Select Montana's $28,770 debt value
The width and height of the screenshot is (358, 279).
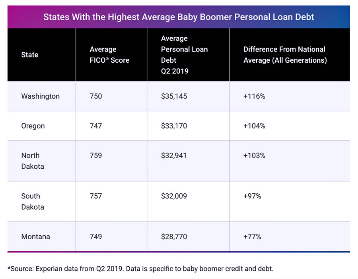coord(174,237)
